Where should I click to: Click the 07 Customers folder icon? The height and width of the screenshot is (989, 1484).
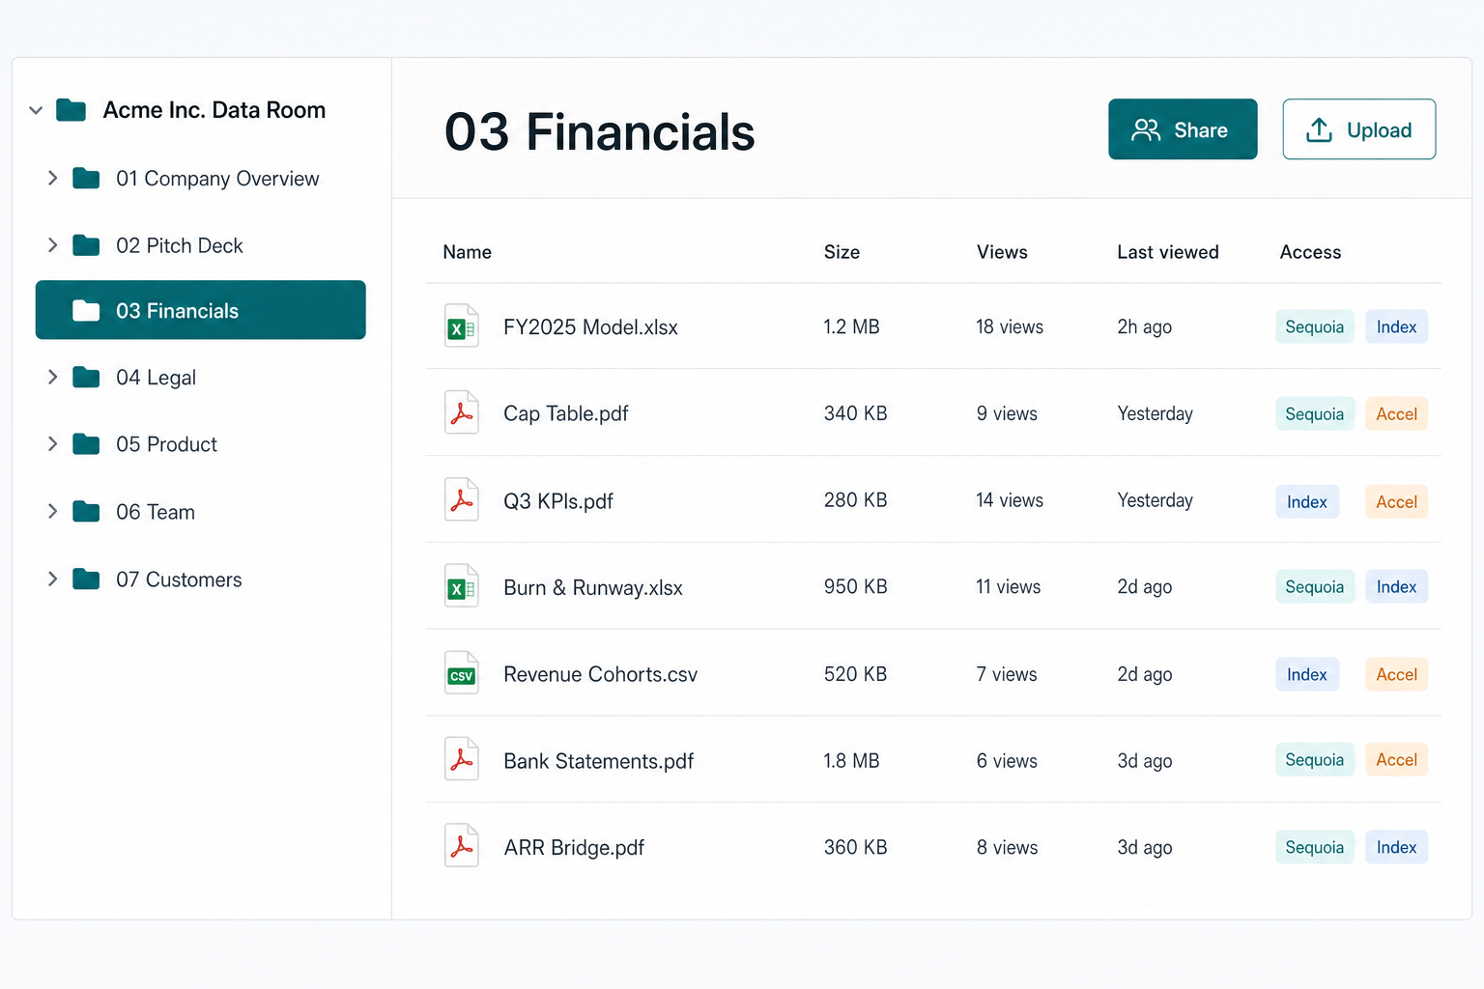tap(86, 579)
